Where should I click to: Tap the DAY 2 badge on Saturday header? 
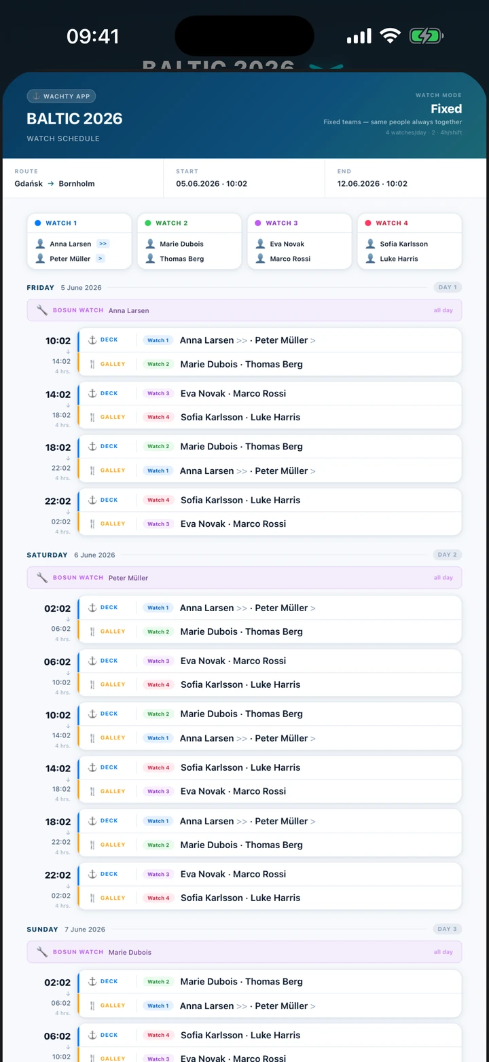pos(448,555)
